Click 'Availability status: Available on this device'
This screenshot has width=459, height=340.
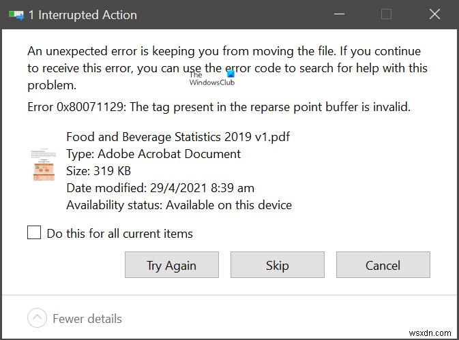pyautogui.click(x=179, y=204)
